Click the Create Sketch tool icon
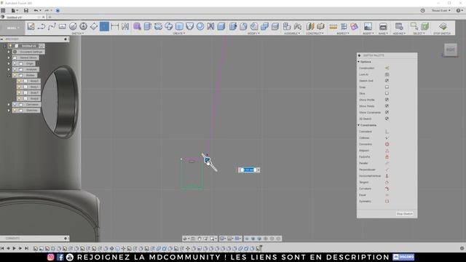466x262 pixels. tap(31, 26)
